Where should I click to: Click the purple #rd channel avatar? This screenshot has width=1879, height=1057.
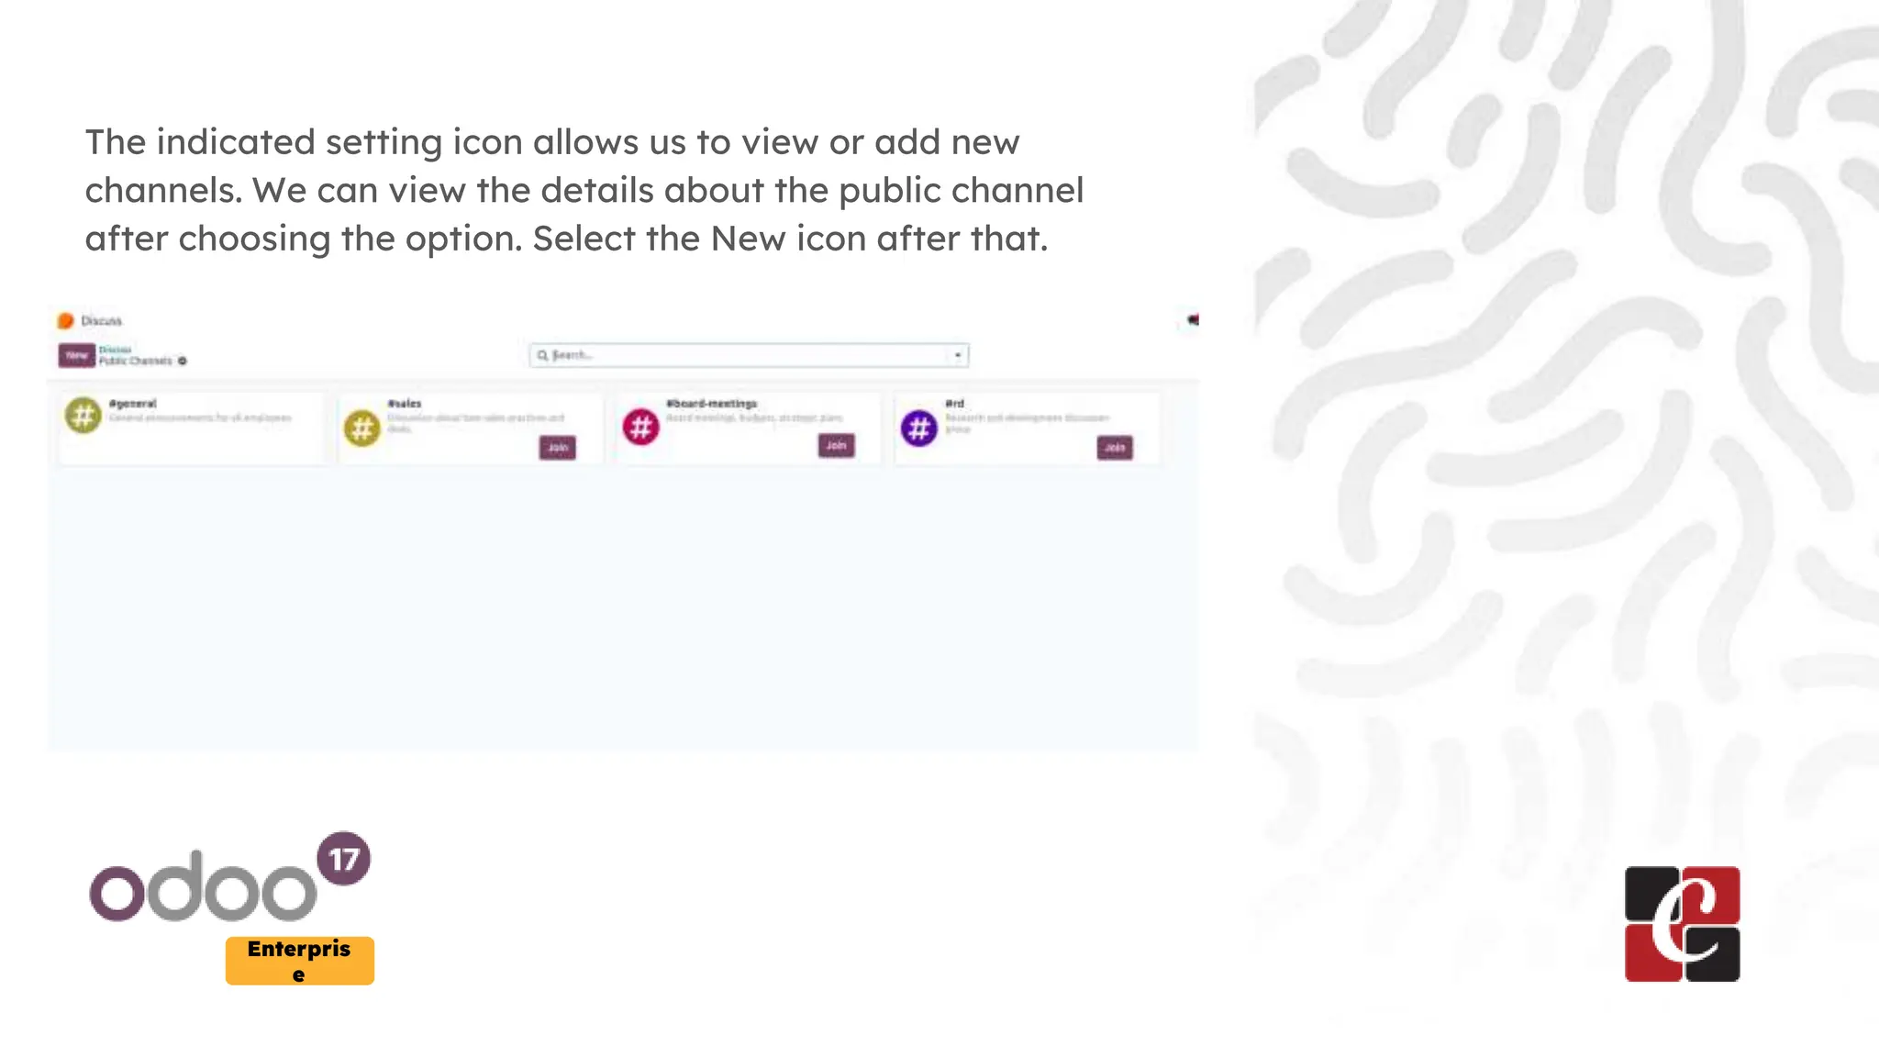click(x=919, y=428)
